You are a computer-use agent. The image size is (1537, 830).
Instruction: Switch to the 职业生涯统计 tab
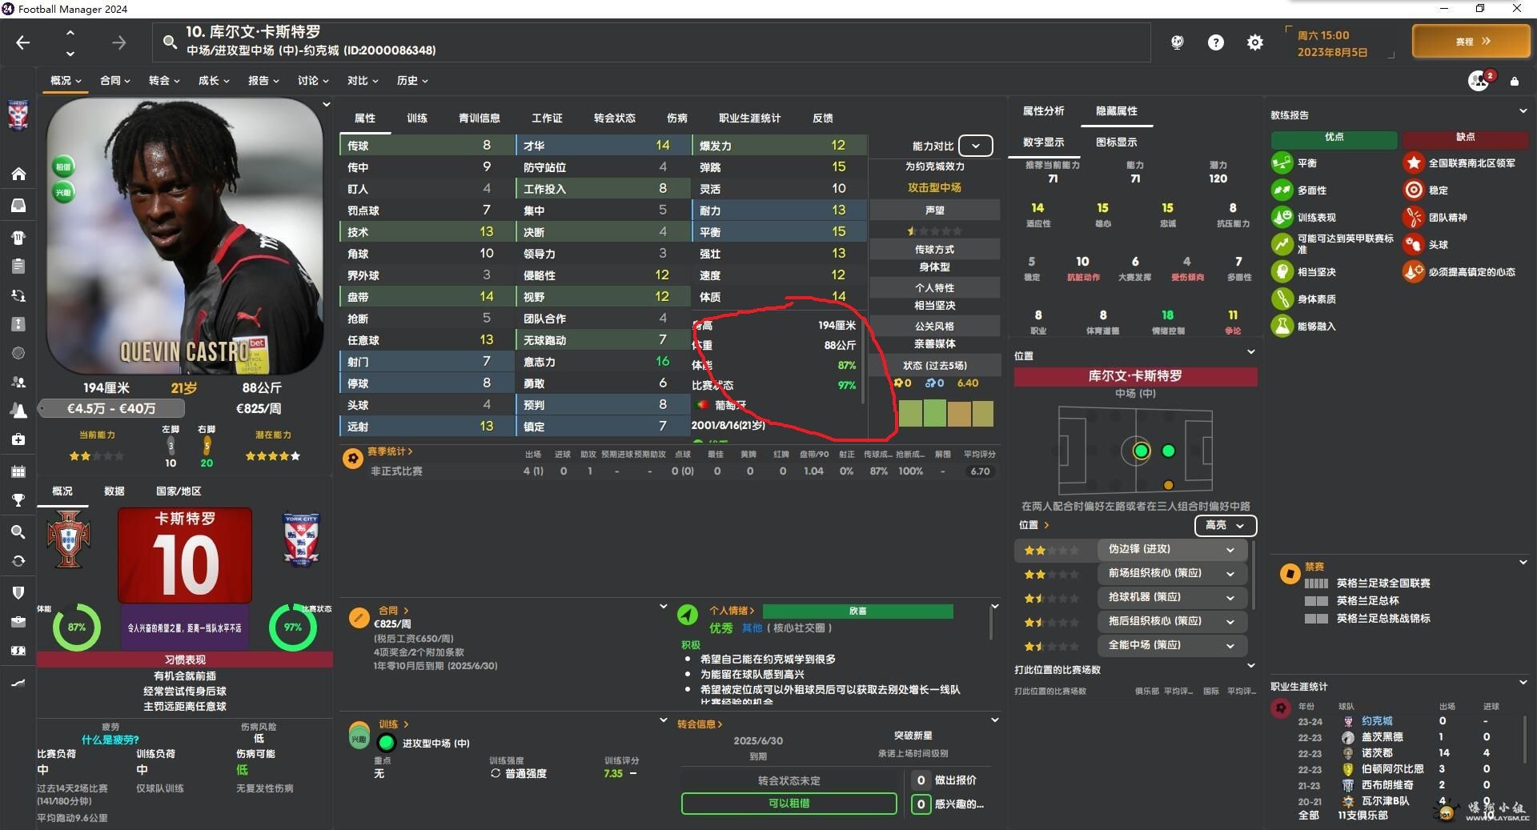(x=749, y=118)
